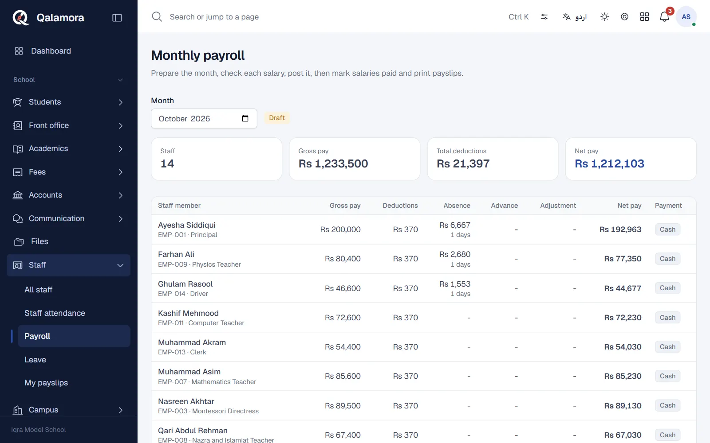
Task: Click the Draft status badge
Action: pyautogui.click(x=277, y=118)
